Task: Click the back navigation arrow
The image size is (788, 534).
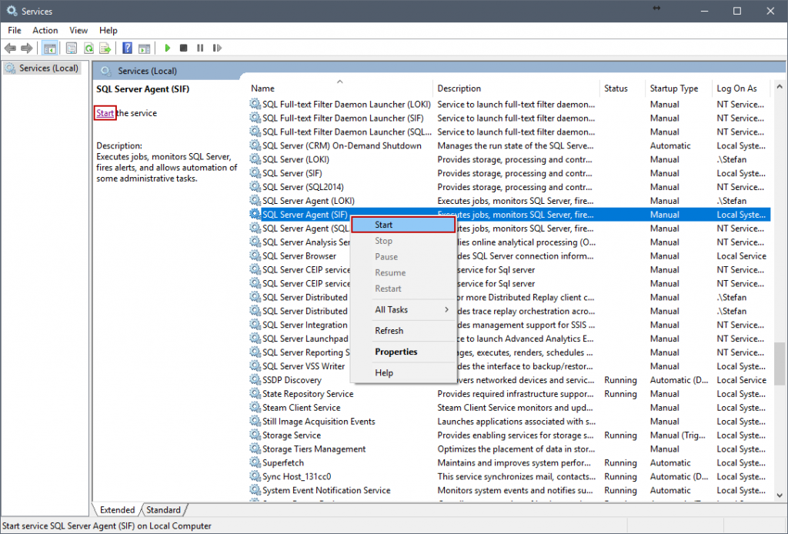Action: 11,48
